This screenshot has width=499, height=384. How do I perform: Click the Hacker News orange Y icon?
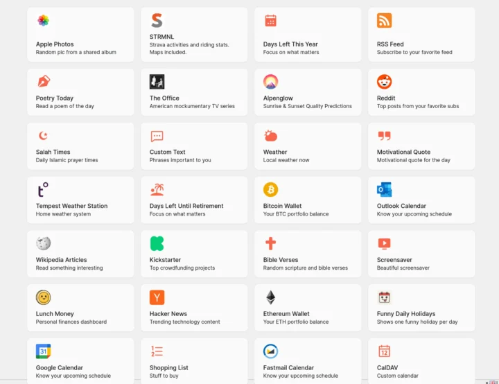(157, 297)
